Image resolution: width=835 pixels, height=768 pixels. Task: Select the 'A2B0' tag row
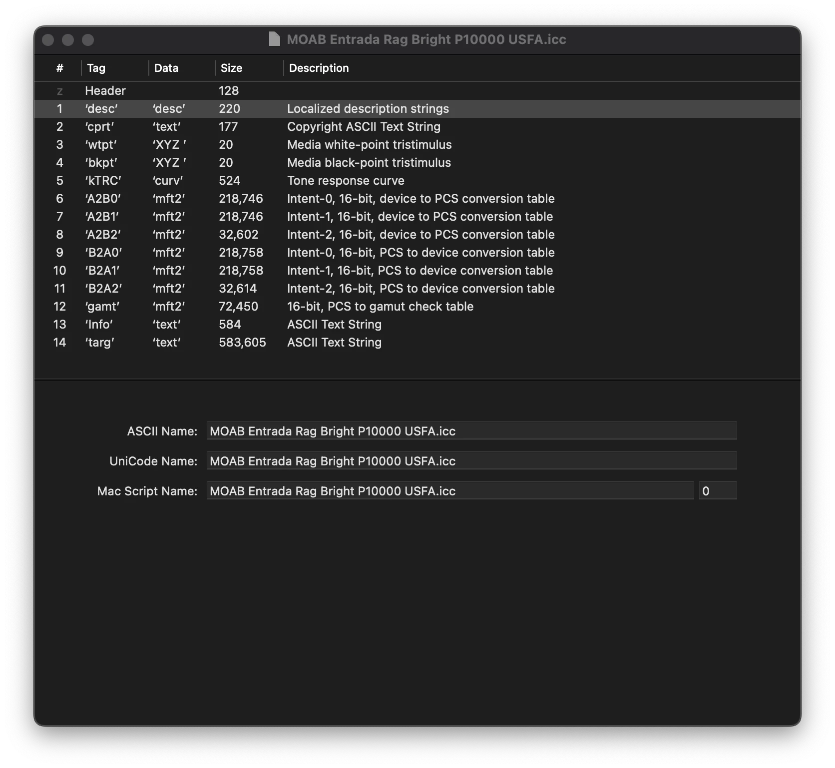tap(417, 199)
